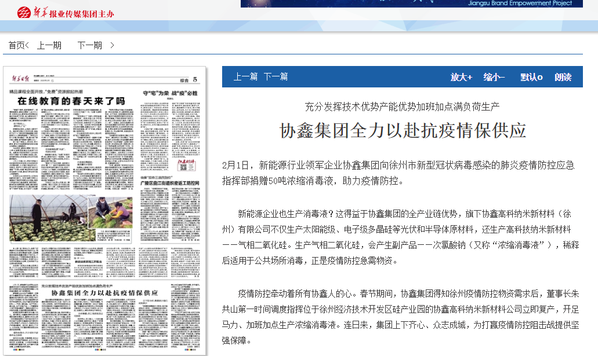Click the left chevron beside 首页
598x356 pixels.
(x=27, y=45)
